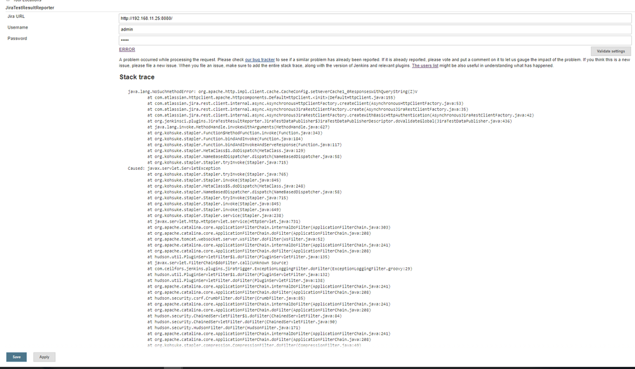The width and height of the screenshot is (635, 369).
Task: Click the Stapler.service(Stapler.java:238) line
Action: 215,216
